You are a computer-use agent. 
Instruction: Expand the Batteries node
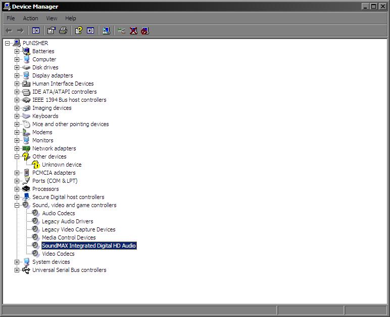click(17, 51)
